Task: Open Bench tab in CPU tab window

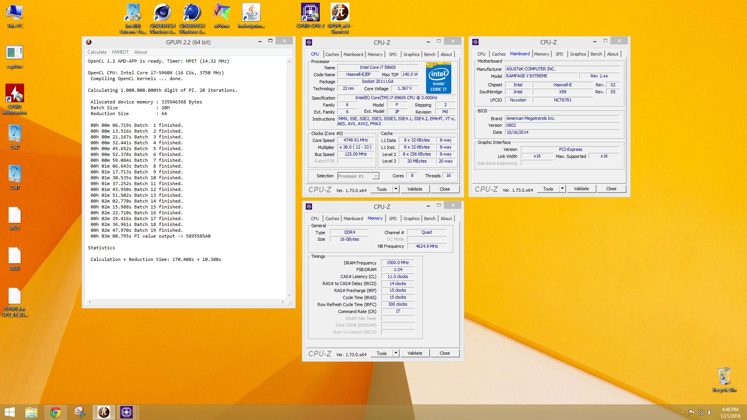Action: (430, 54)
